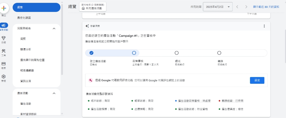Click the 曝光 step circle
Screen dimensions: 286x118
tap(177, 53)
